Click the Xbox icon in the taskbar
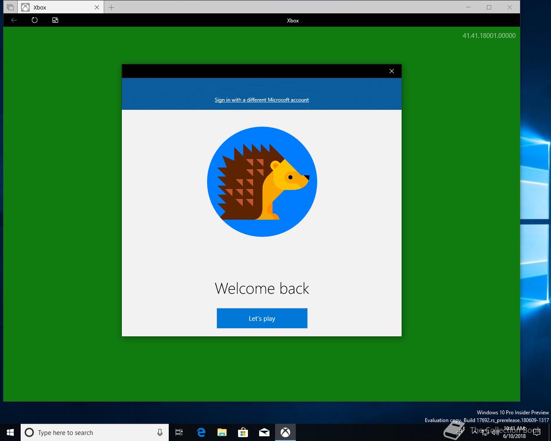This screenshot has height=441, width=551. pos(285,432)
